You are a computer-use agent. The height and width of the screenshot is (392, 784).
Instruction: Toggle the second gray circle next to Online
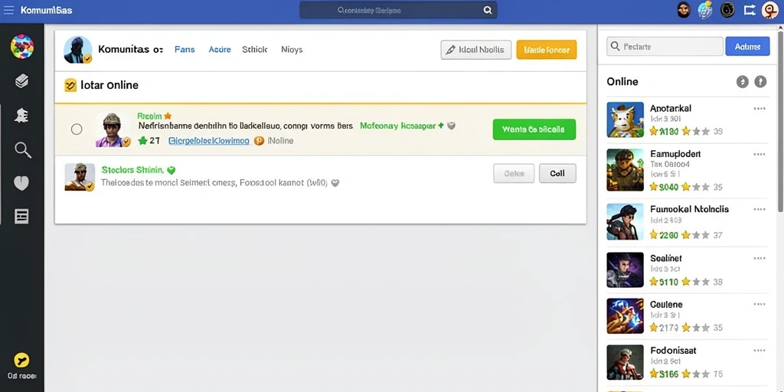(760, 82)
